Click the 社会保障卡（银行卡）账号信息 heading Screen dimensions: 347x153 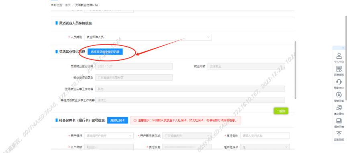82,120
